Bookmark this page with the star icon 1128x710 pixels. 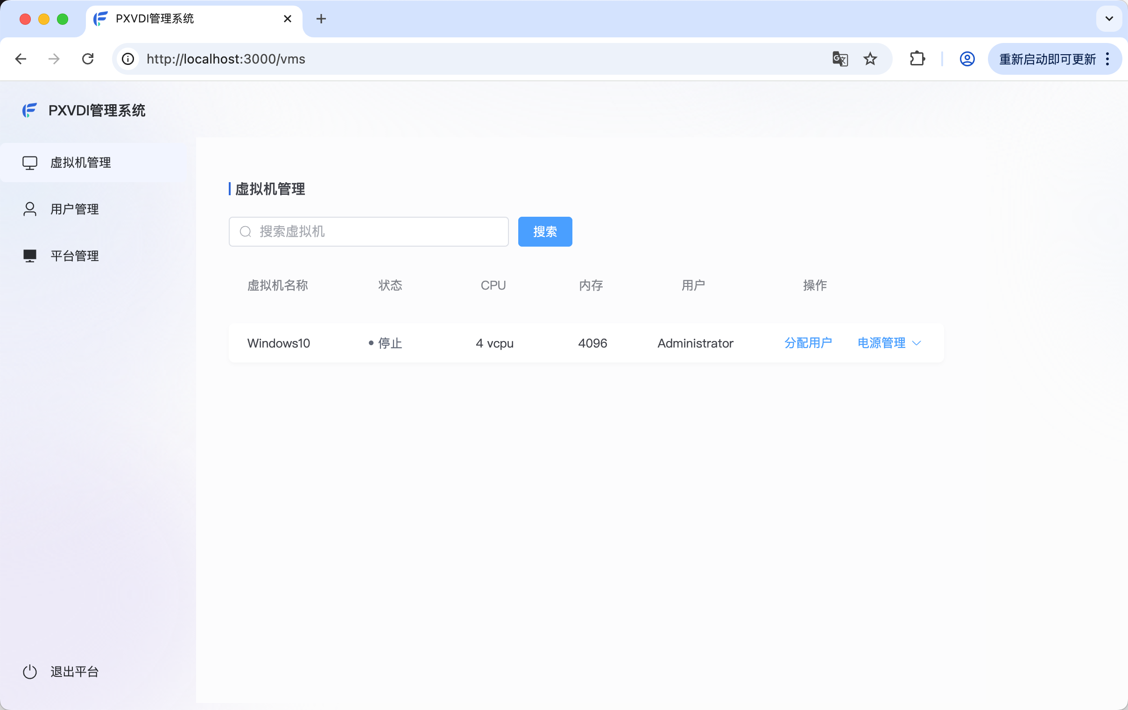870,59
